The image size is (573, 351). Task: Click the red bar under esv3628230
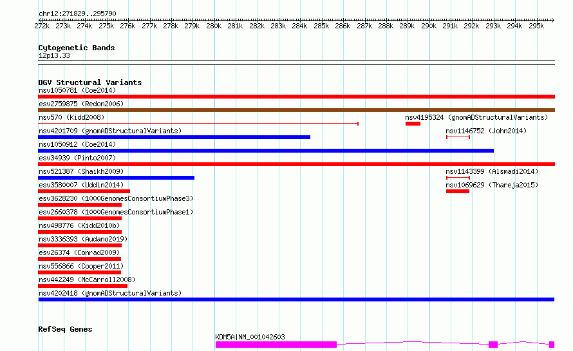pos(80,205)
